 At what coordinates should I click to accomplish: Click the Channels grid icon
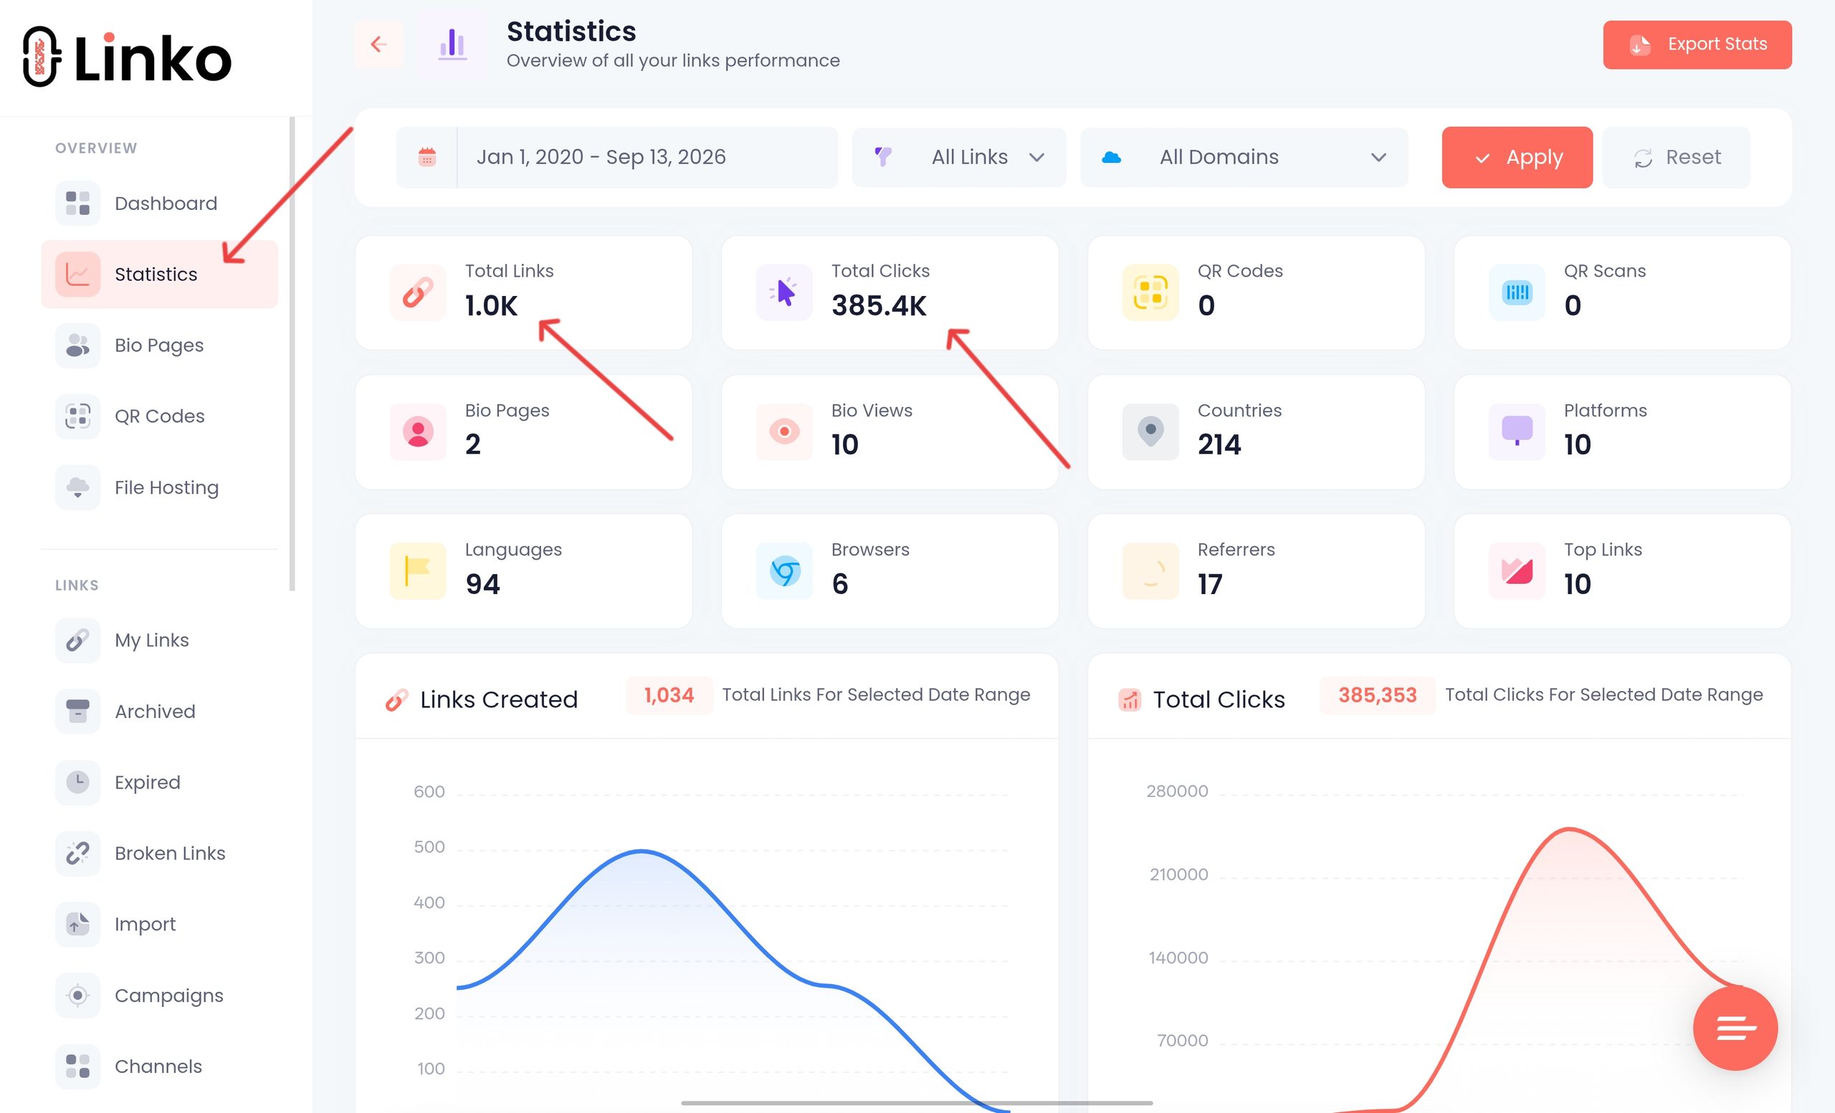tap(77, 1066)
